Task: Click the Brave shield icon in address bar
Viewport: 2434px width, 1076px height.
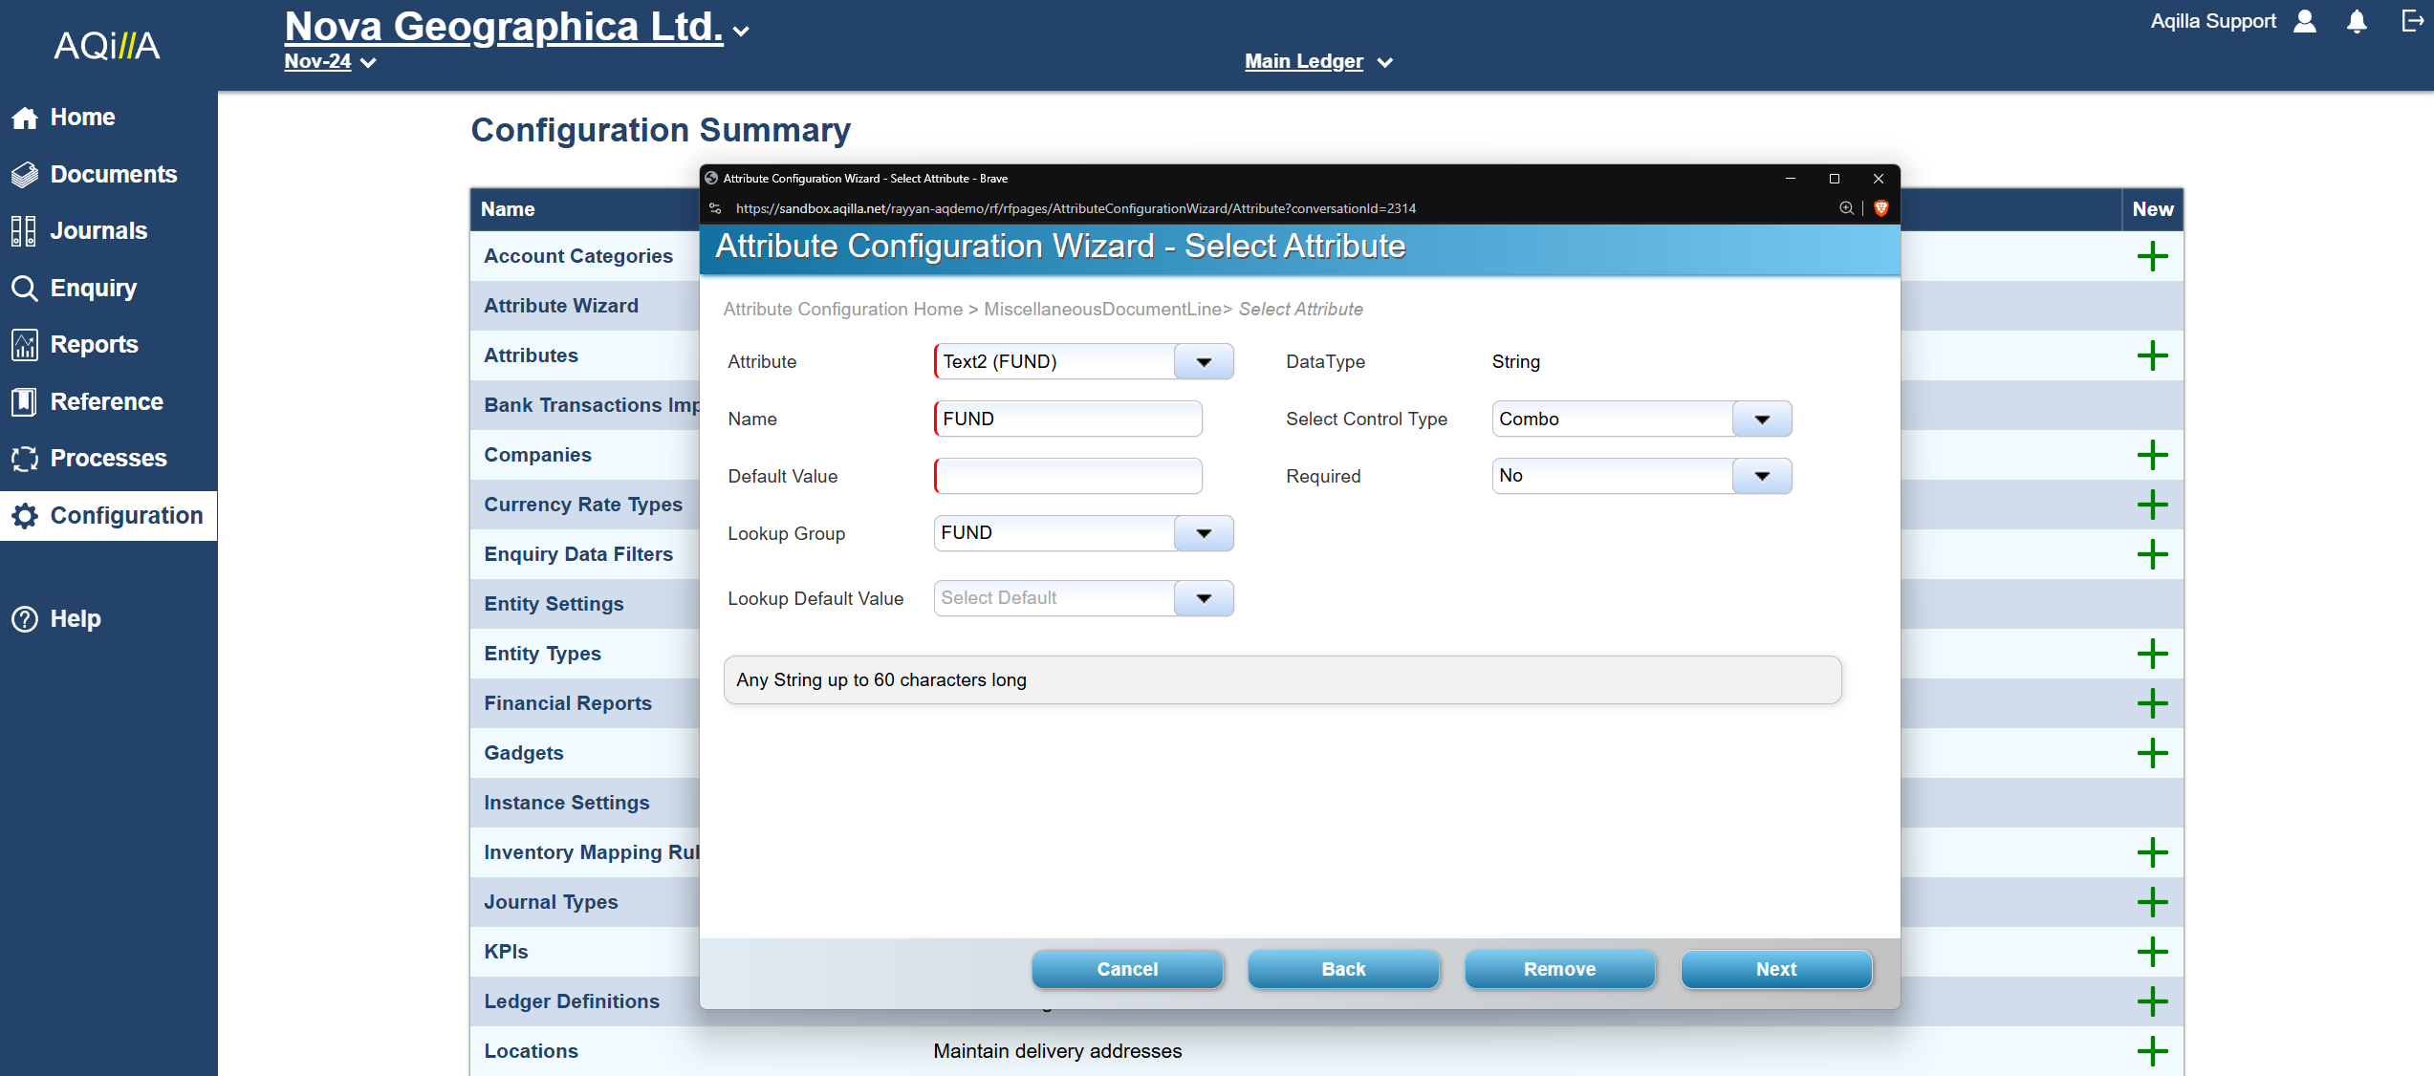Action: pyautogui.click(x=1880, y=208)
